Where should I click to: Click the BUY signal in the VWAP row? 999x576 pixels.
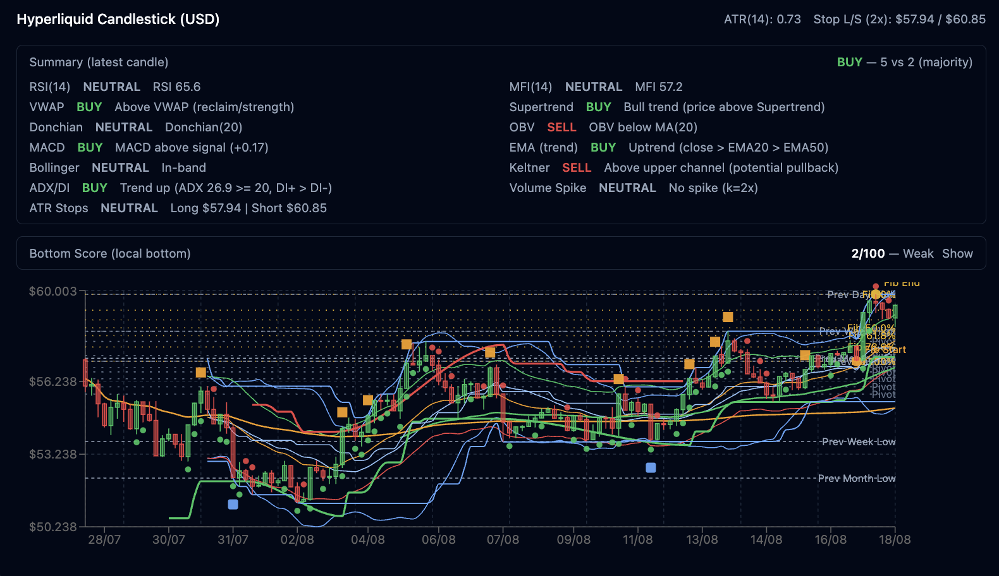[x=89, y=107]
